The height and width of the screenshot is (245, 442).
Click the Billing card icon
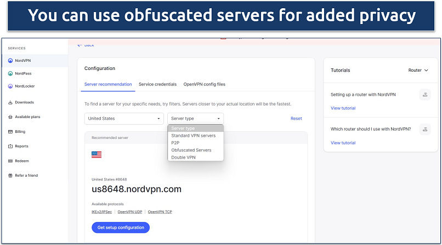[x=10, y=132]
